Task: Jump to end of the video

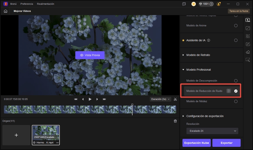Action: tap(104, 99)
